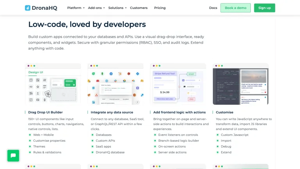Click the Drag Drop UI Builder heading
The width and height of the screenshot is (300, 169).
click(x=46, y=113)
